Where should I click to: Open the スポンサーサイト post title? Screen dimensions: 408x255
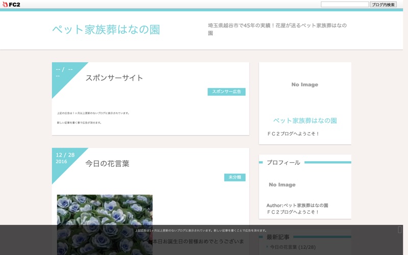tap(114, 78)
